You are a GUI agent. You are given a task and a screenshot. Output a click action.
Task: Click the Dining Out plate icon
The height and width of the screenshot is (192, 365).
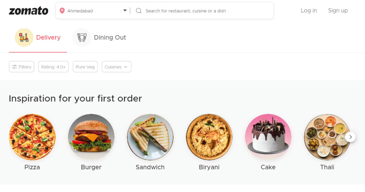coord(82,38)
